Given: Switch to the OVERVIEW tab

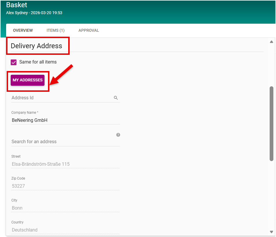Looking at the screenshot, I should [23, 30].
